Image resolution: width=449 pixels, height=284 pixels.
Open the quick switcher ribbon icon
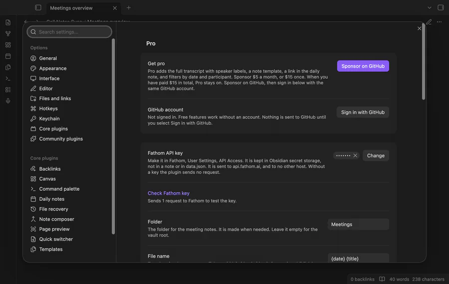tap(8, 22)
